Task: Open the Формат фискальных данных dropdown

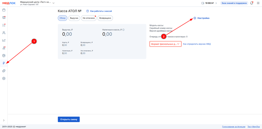Action: 165,44
